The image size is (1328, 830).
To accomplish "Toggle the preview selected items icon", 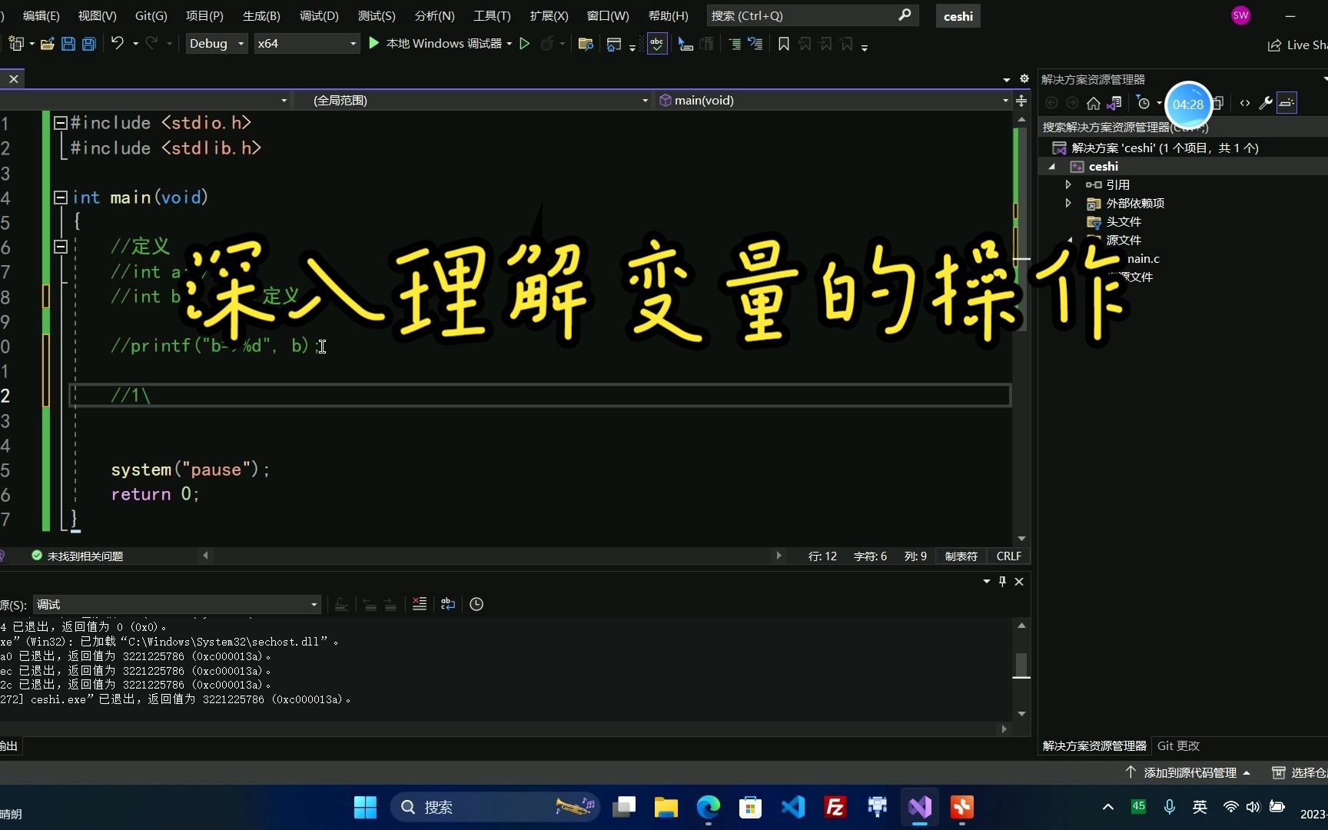I will coord(1286,103).
